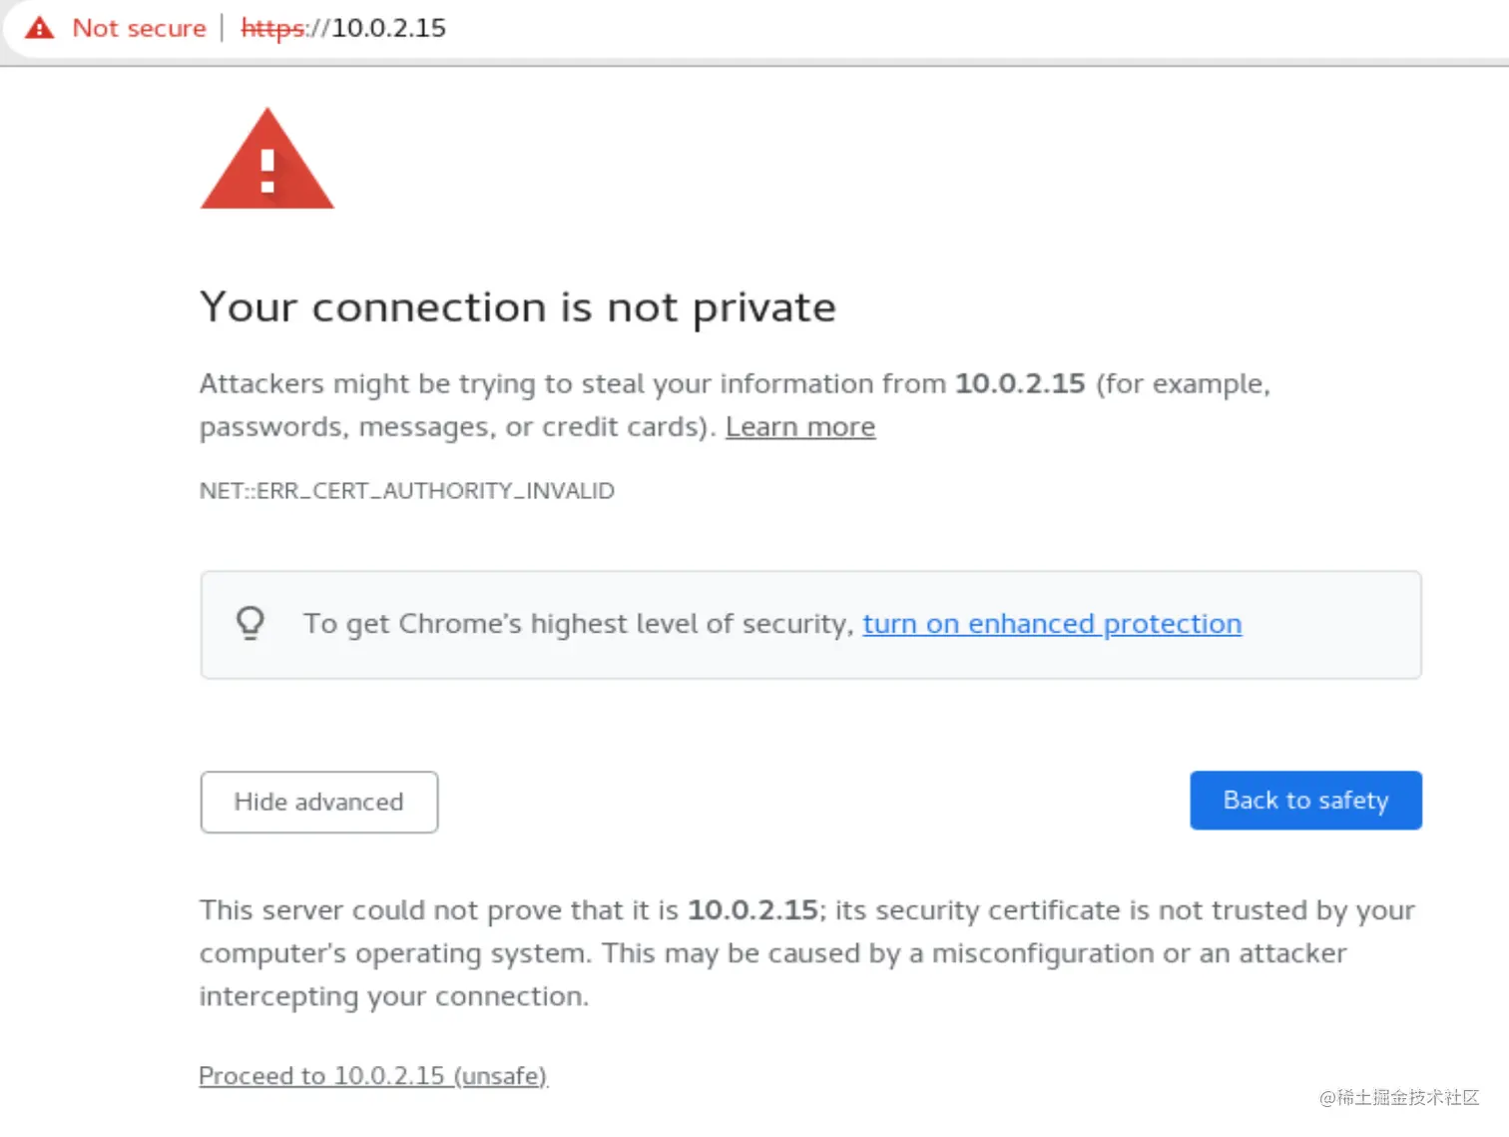Click the "intercepting your connection" text line
Screen dimensions: 1509x1137
click(x=393, y=996)
